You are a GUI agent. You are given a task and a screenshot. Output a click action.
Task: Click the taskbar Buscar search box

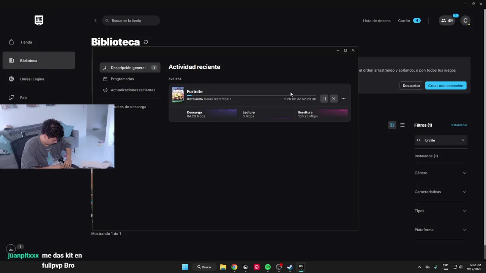[x=204, y=267]
